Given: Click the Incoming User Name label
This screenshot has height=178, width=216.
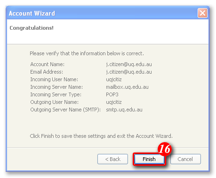Looking at the screenshot, I should tap(54, 79).
